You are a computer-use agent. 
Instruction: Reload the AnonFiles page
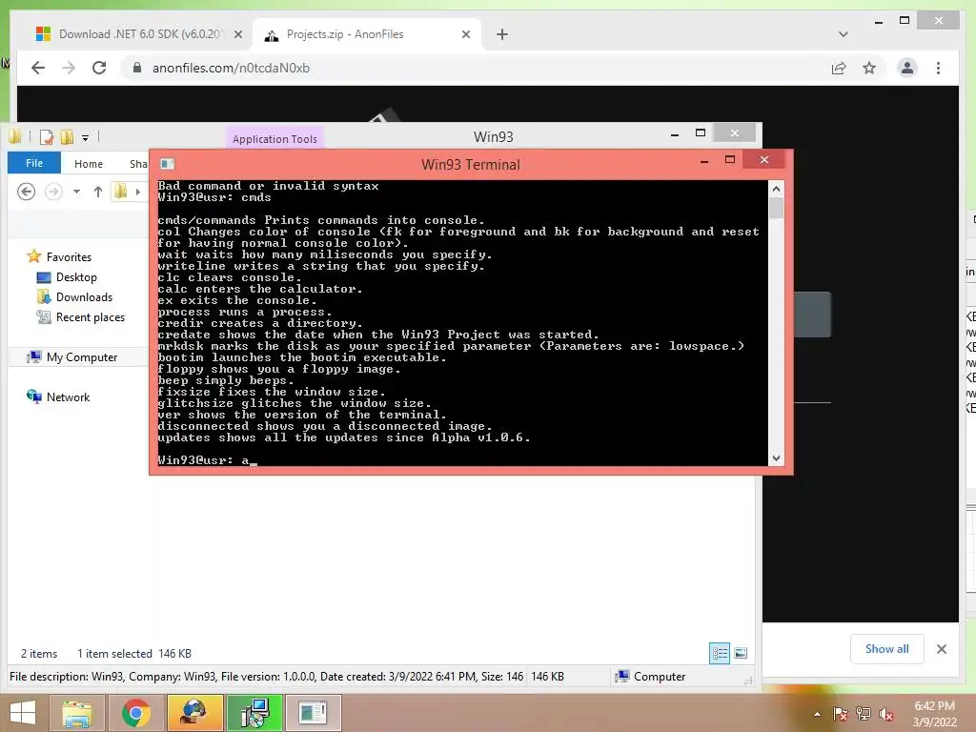tap(99, 68)
